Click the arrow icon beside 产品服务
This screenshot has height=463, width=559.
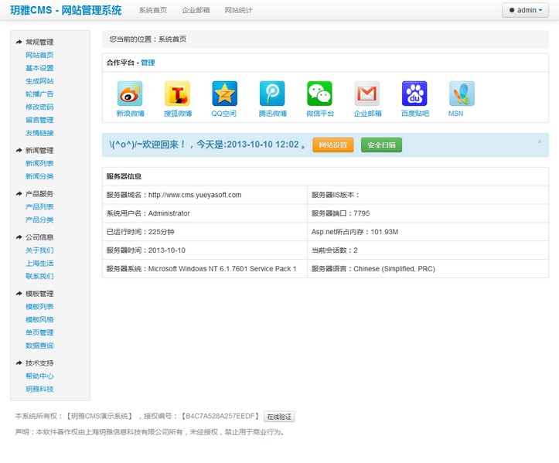click(19, 194)
